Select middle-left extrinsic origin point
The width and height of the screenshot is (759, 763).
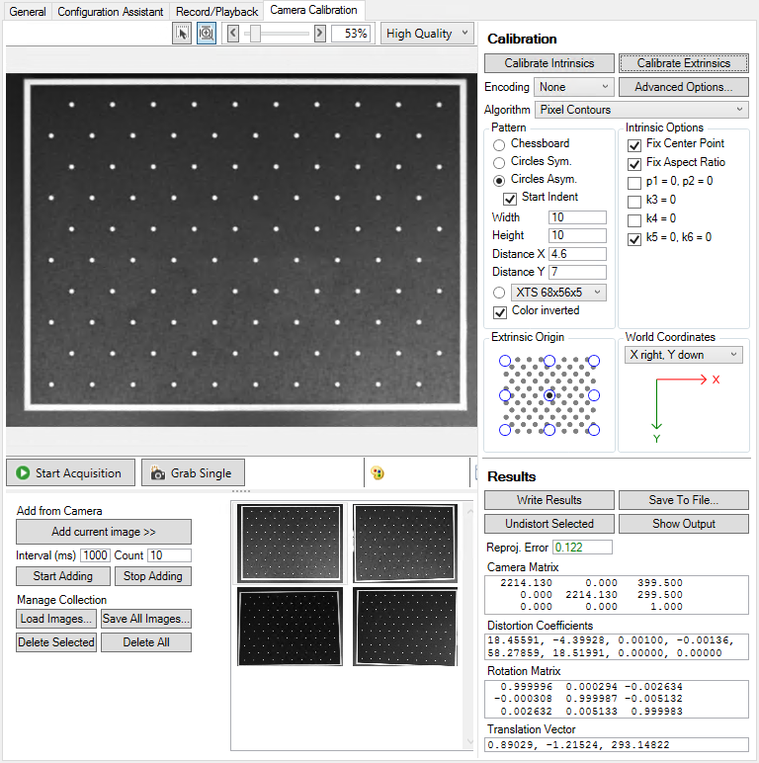505,395
